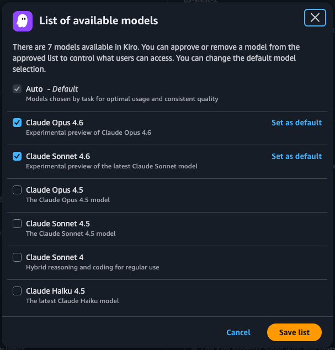
Task: Set Claude Sonnet 4.6 as default
Action: (x=296, y=156)
